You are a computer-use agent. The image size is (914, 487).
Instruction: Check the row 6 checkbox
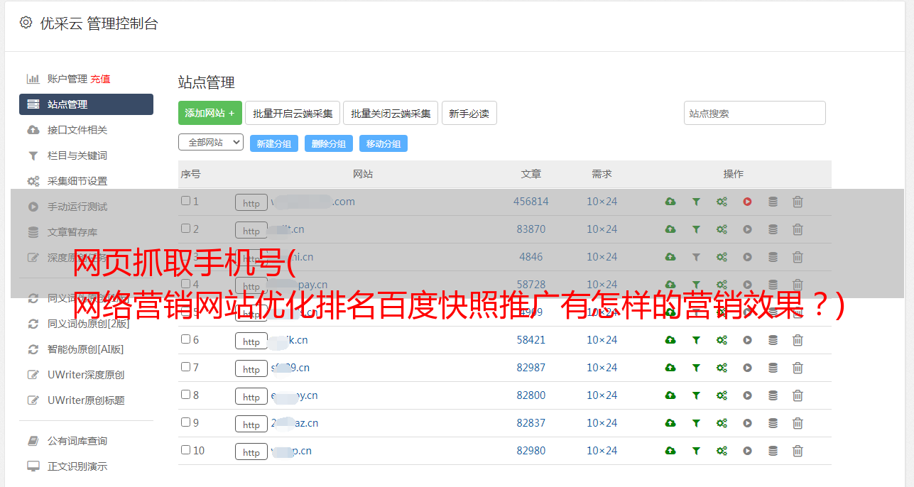point(185,339)
